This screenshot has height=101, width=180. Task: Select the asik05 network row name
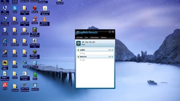point(82,50)
